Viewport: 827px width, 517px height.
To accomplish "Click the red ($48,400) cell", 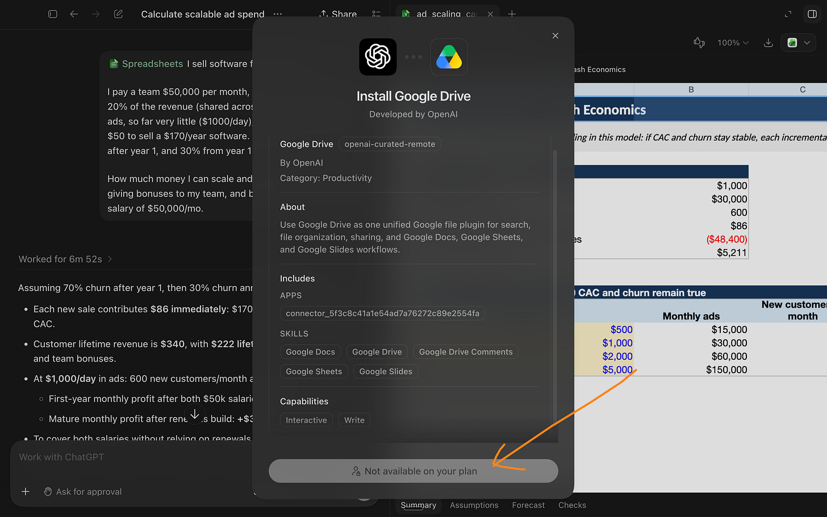I will pyautogui.click(x=726, y=239).
